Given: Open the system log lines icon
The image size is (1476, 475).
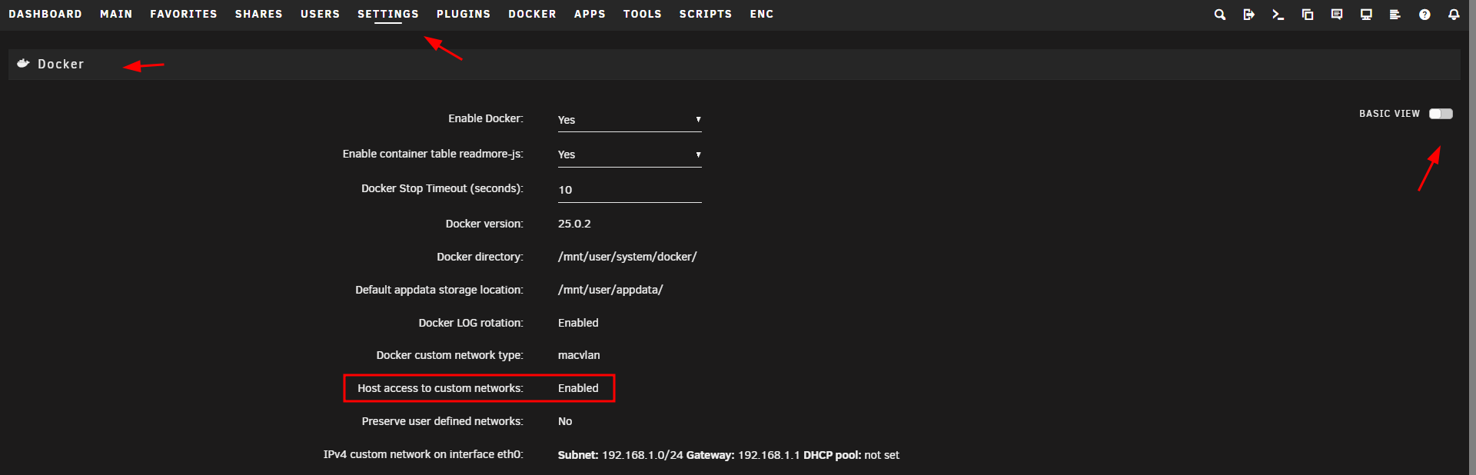Looking at the screenshot, I should coord(1395,15).
